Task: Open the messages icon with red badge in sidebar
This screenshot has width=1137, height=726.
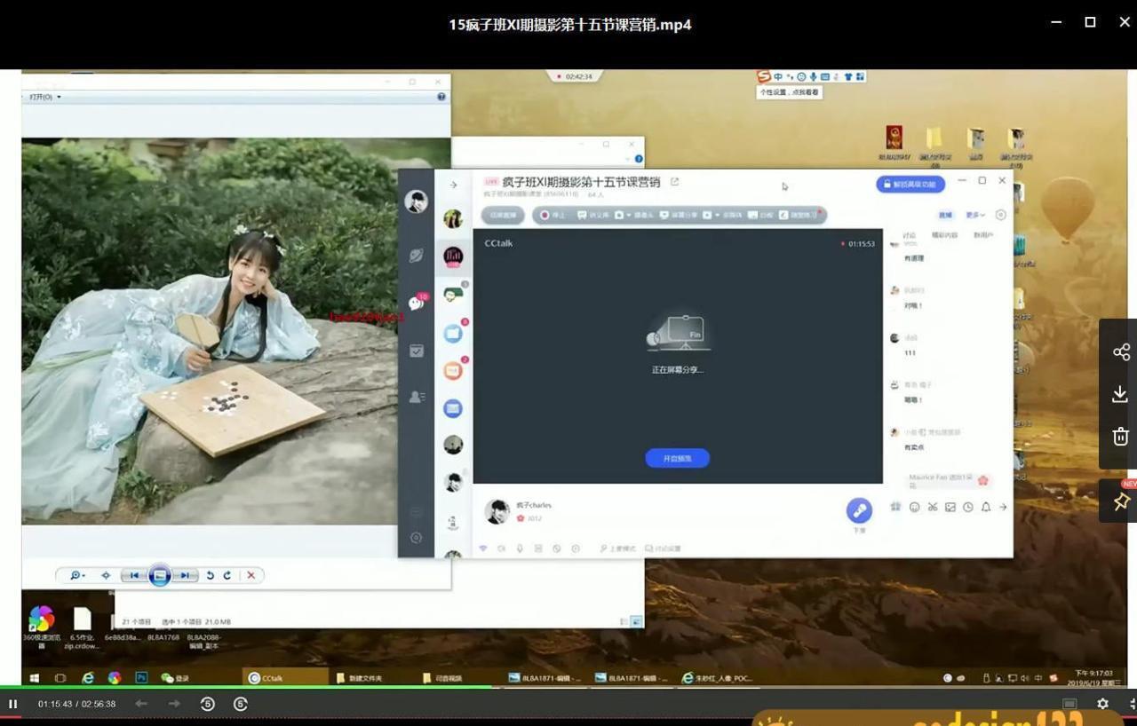Action: coord(415,302)
